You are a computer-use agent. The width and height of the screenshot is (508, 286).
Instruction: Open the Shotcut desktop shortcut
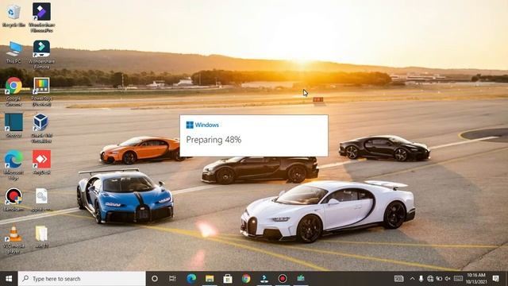pos(13,126)
